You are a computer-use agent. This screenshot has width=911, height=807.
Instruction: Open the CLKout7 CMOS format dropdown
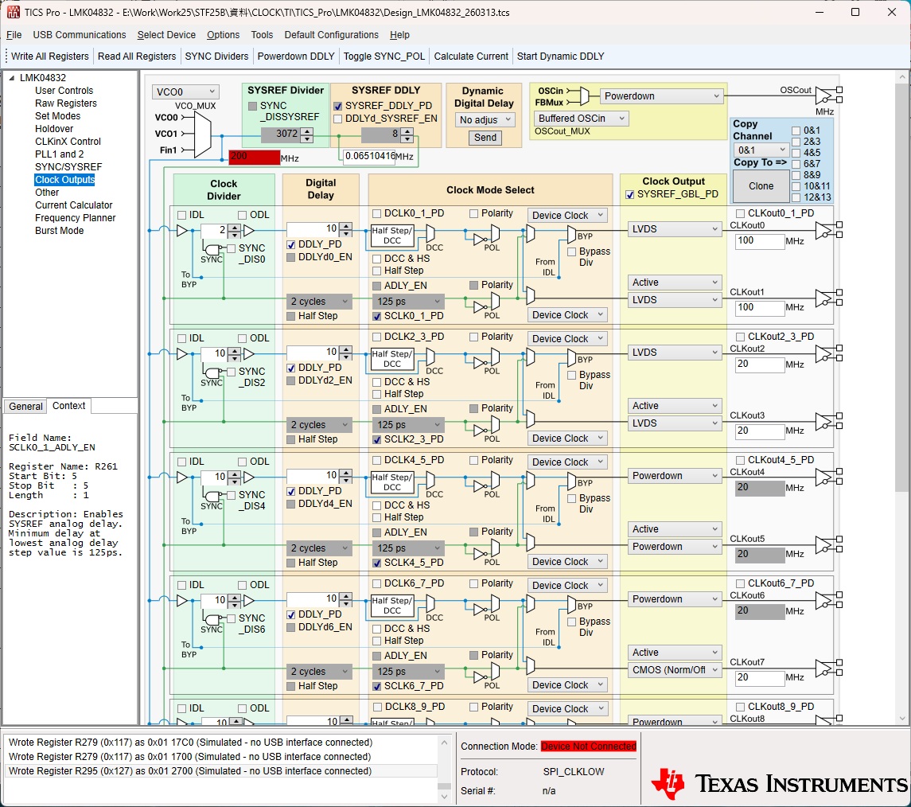point(675,670)
